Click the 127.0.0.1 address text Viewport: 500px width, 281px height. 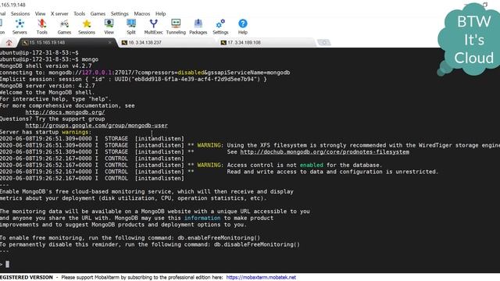[x=97, y=73]
